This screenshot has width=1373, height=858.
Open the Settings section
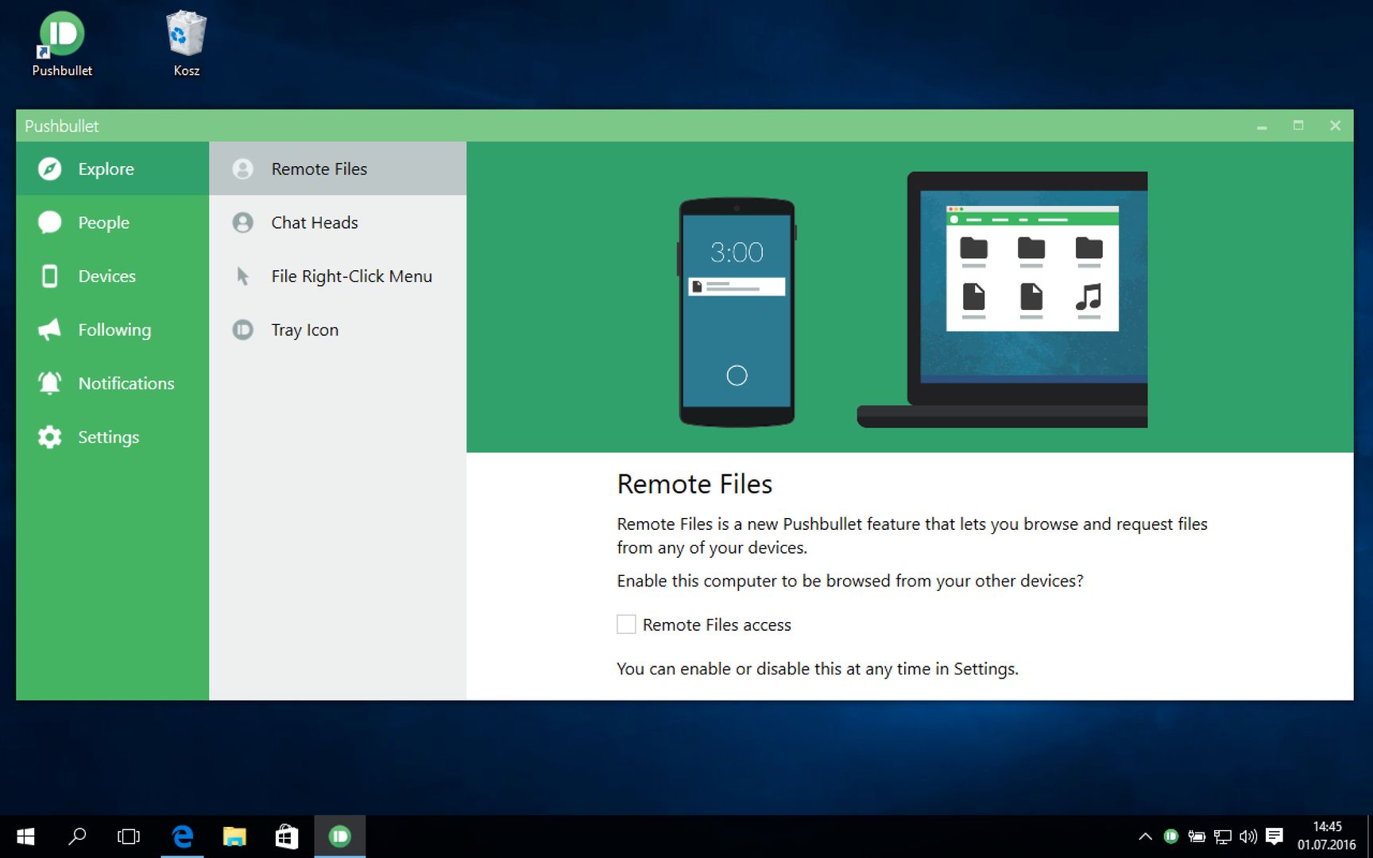tap(112, 437)
